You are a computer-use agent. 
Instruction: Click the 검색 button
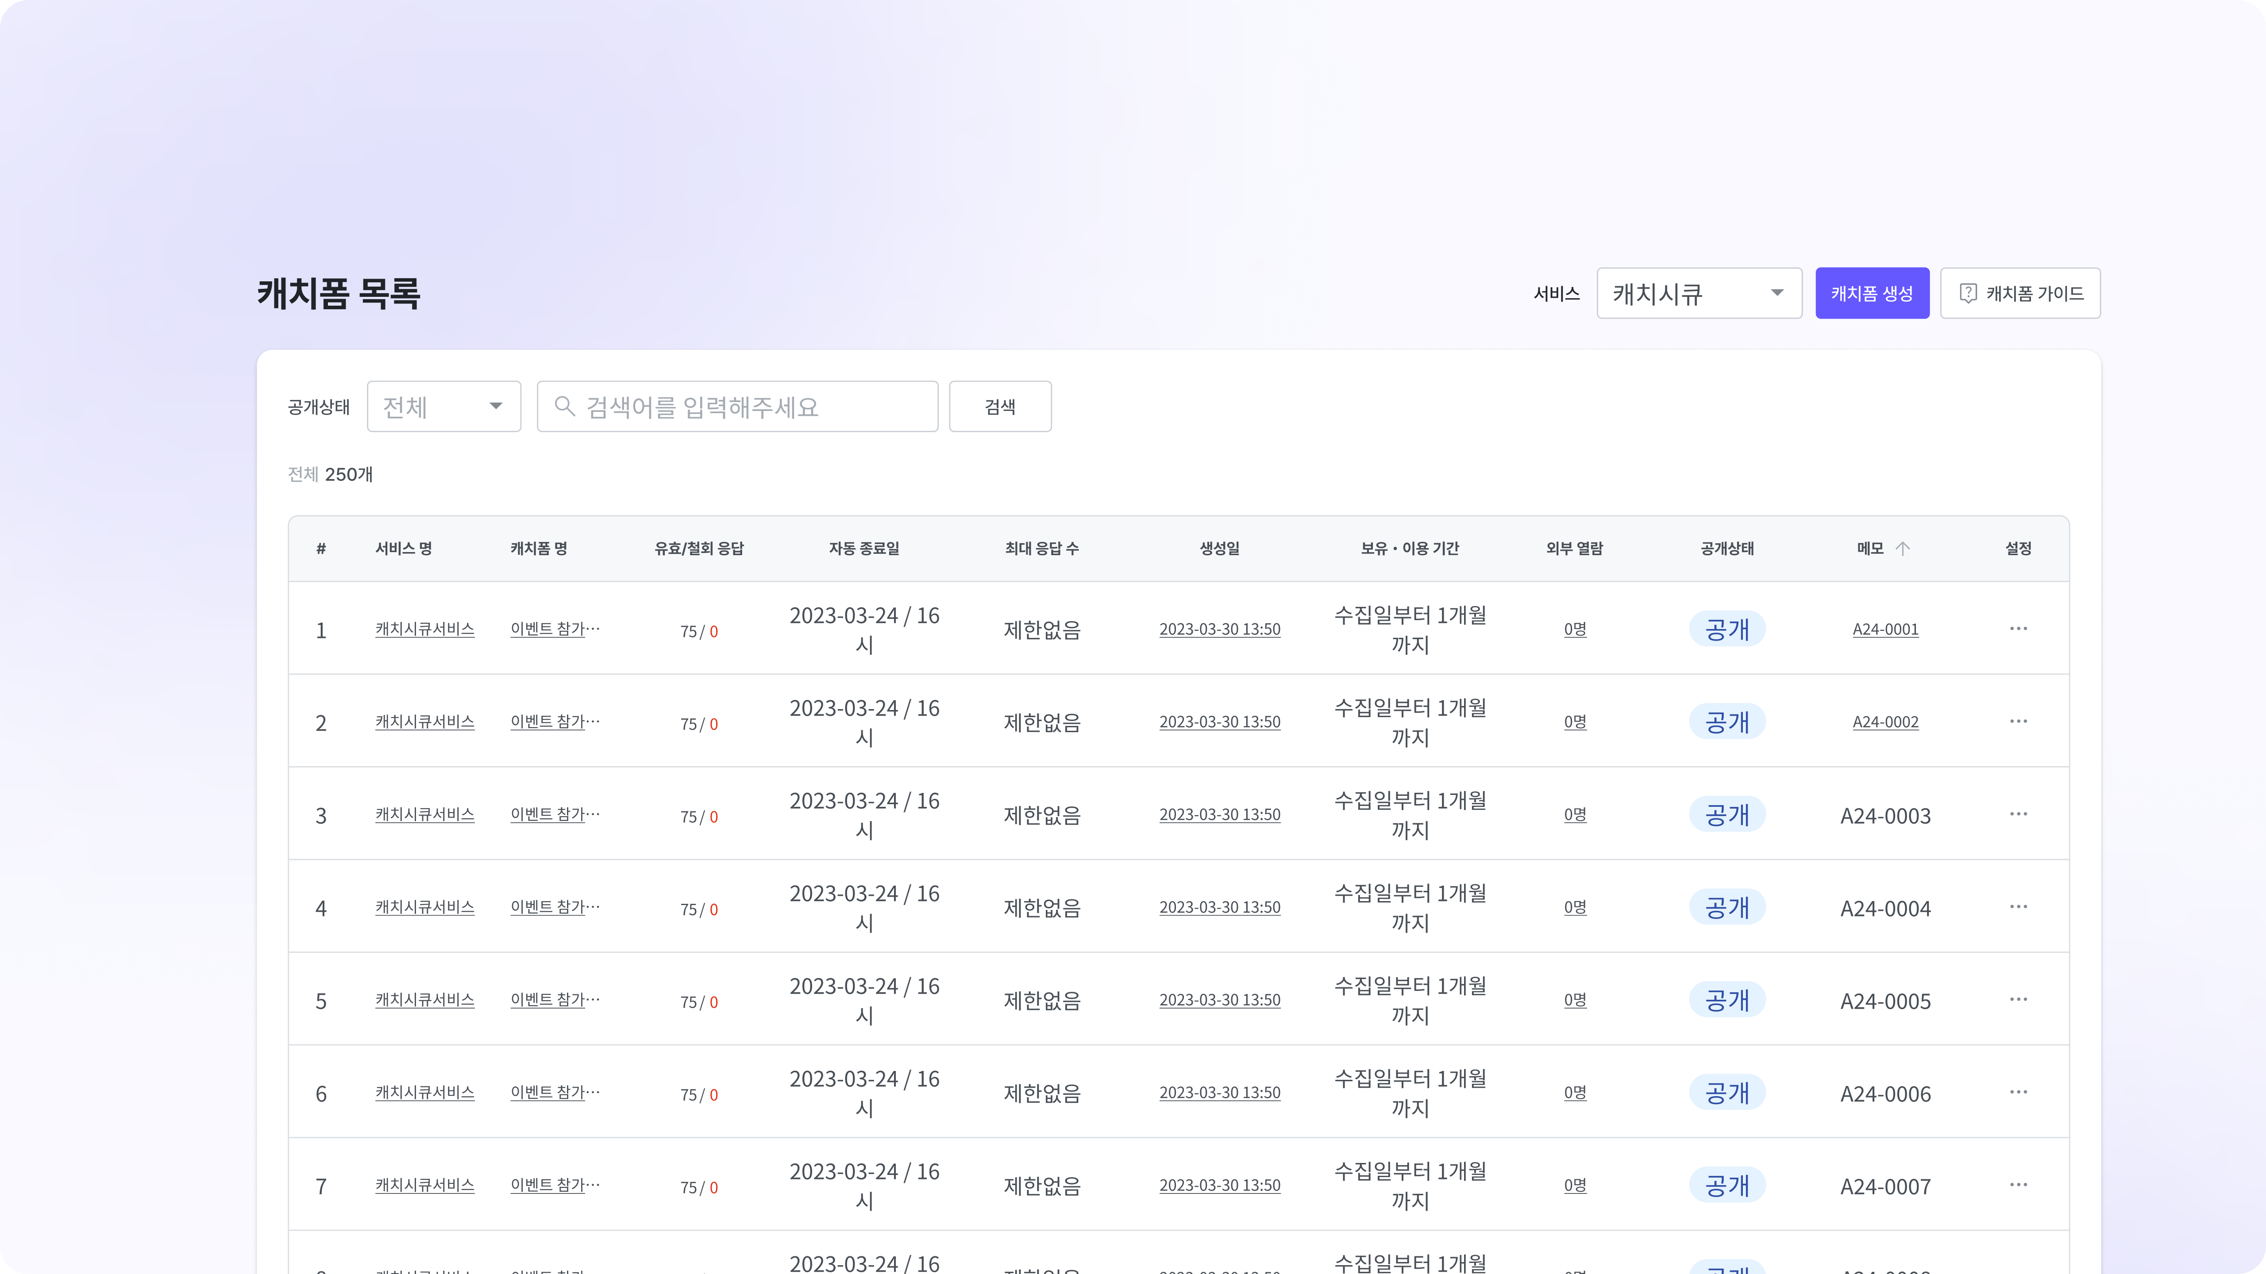coord(1000,406)
